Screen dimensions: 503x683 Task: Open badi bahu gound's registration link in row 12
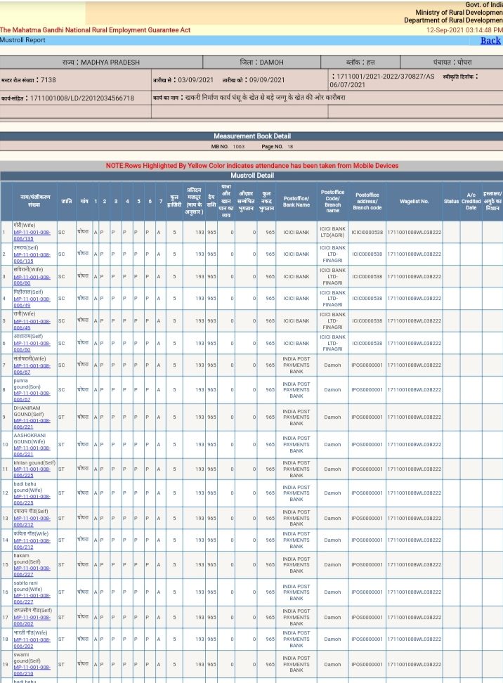tap(32, 500)
